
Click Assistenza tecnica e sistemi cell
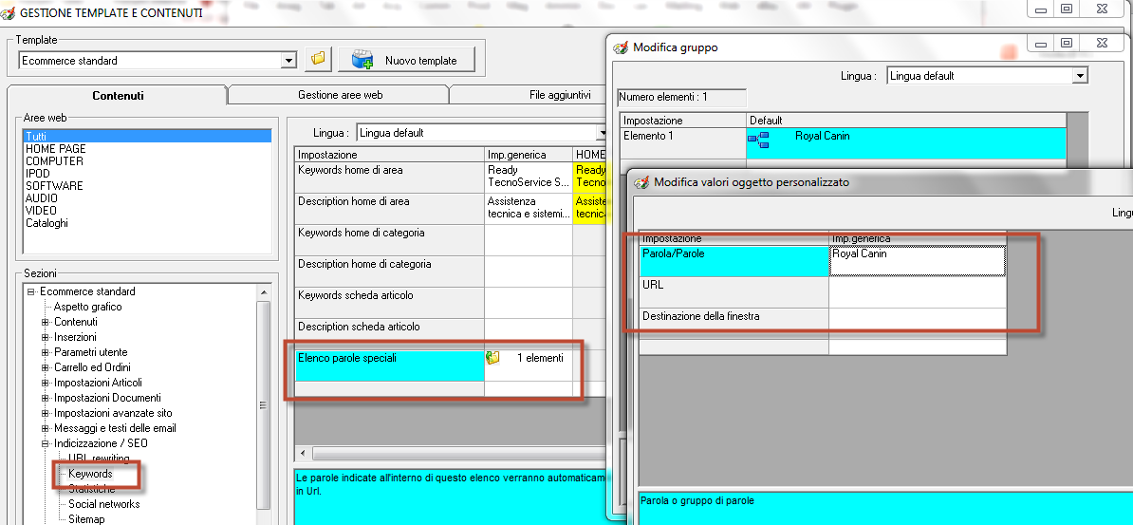(529, 208)
